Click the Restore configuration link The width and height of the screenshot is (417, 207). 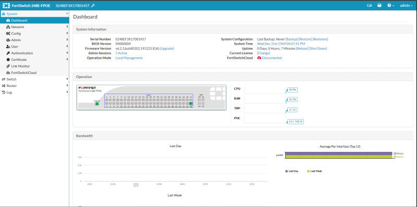point(305,39)
